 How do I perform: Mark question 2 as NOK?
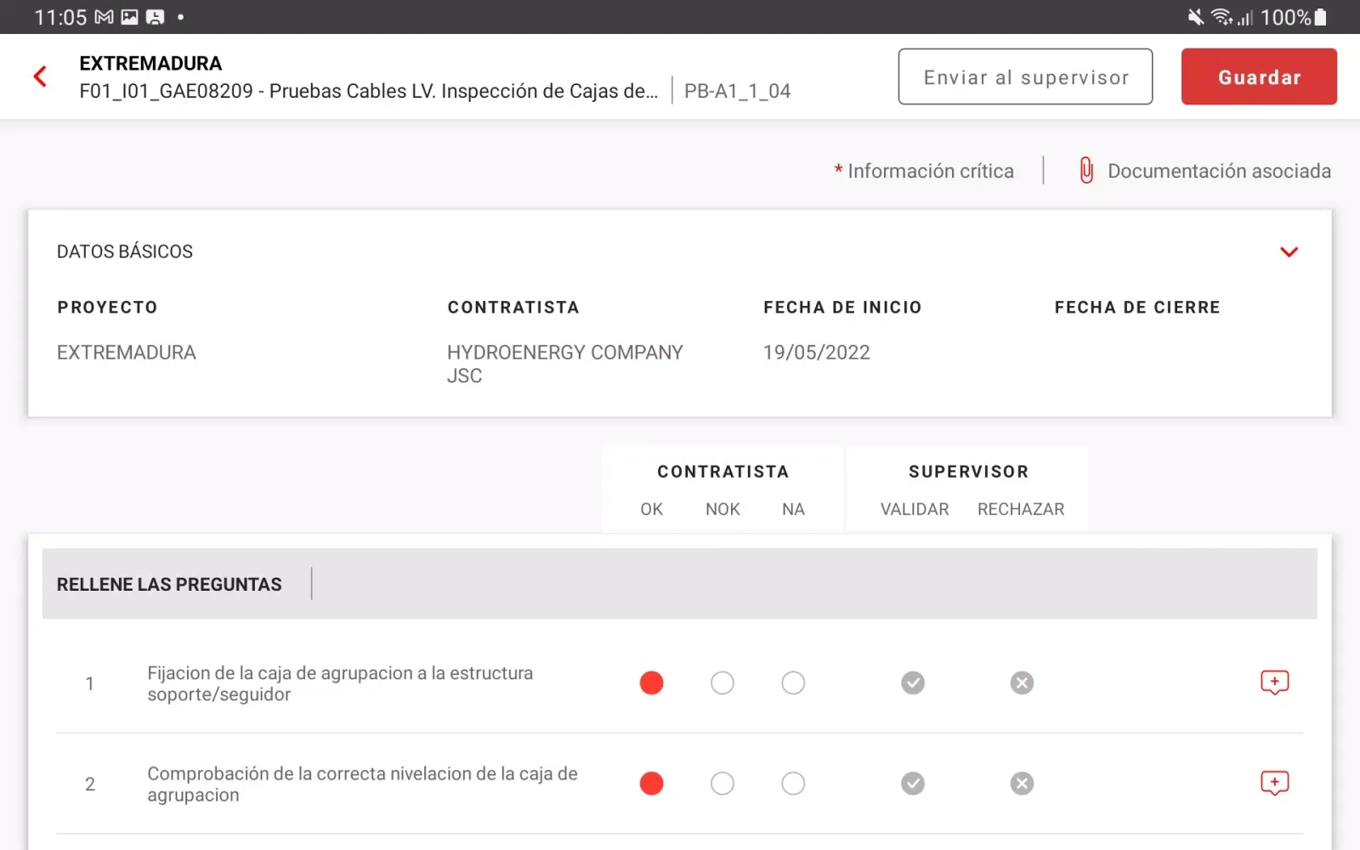point(722,783)
